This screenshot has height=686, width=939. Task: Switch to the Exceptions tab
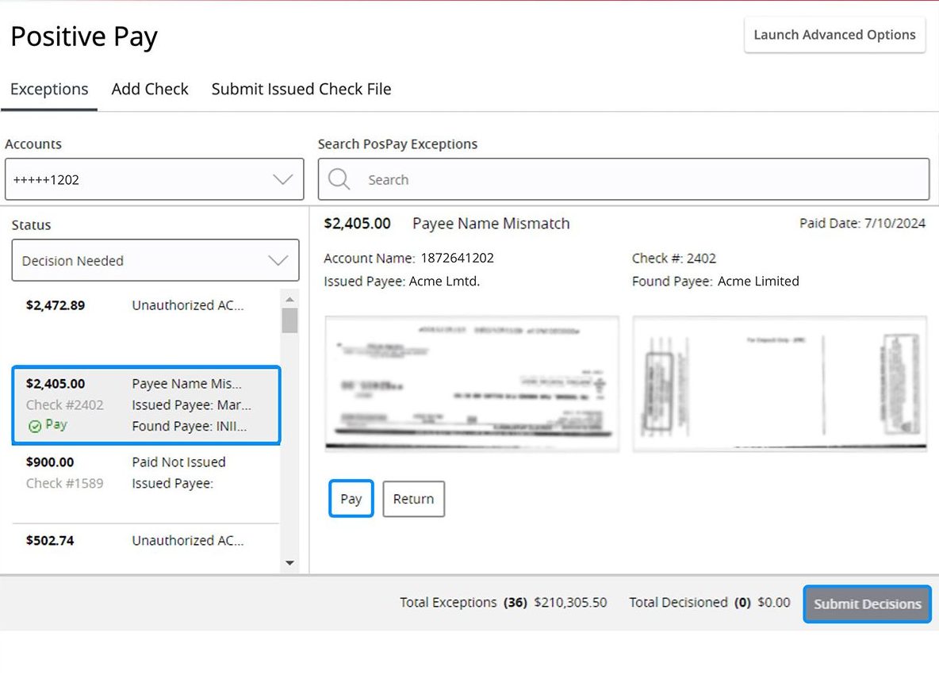click(x=49, y=89)
